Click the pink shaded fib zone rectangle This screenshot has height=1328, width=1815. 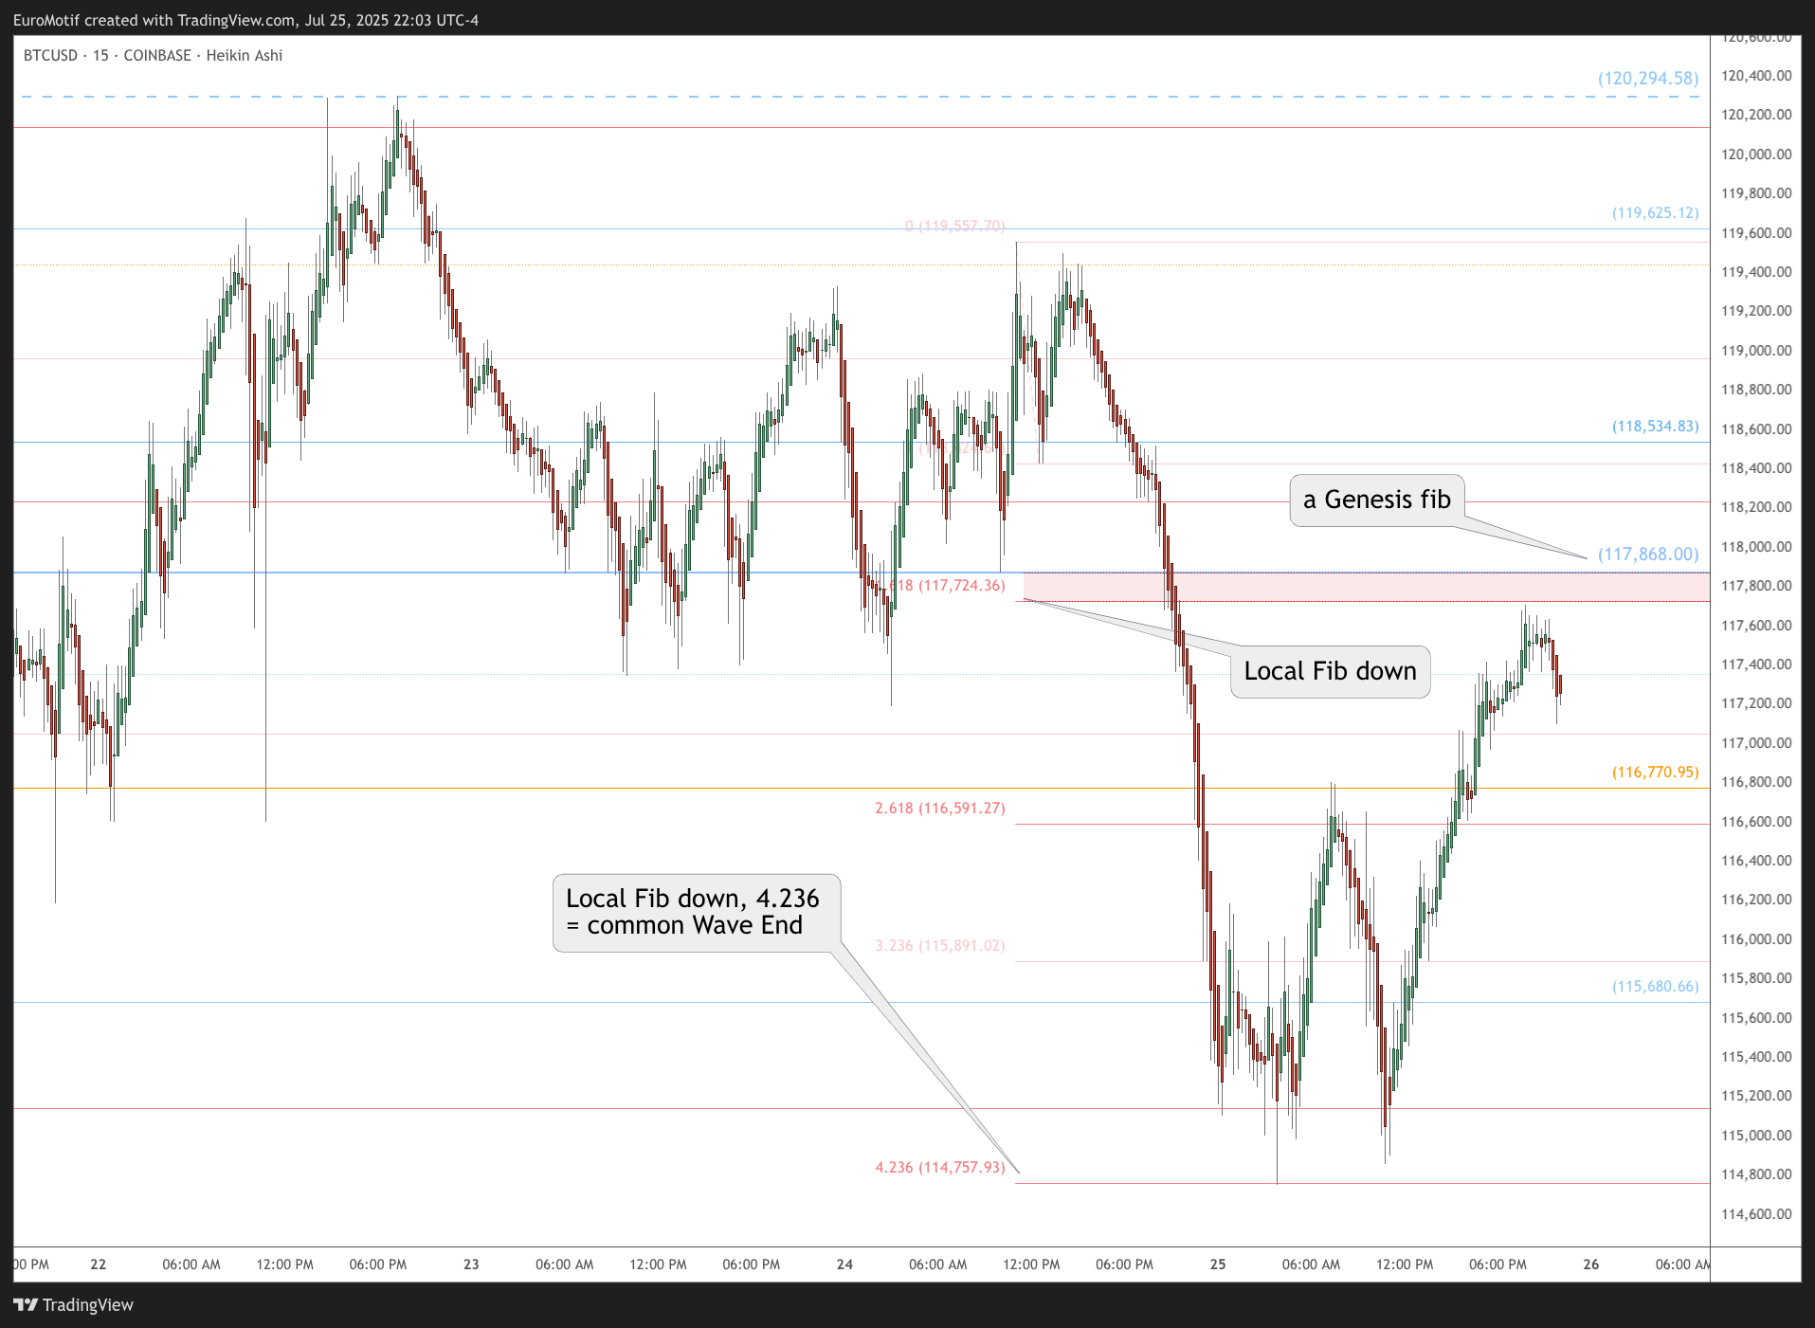1366,587
